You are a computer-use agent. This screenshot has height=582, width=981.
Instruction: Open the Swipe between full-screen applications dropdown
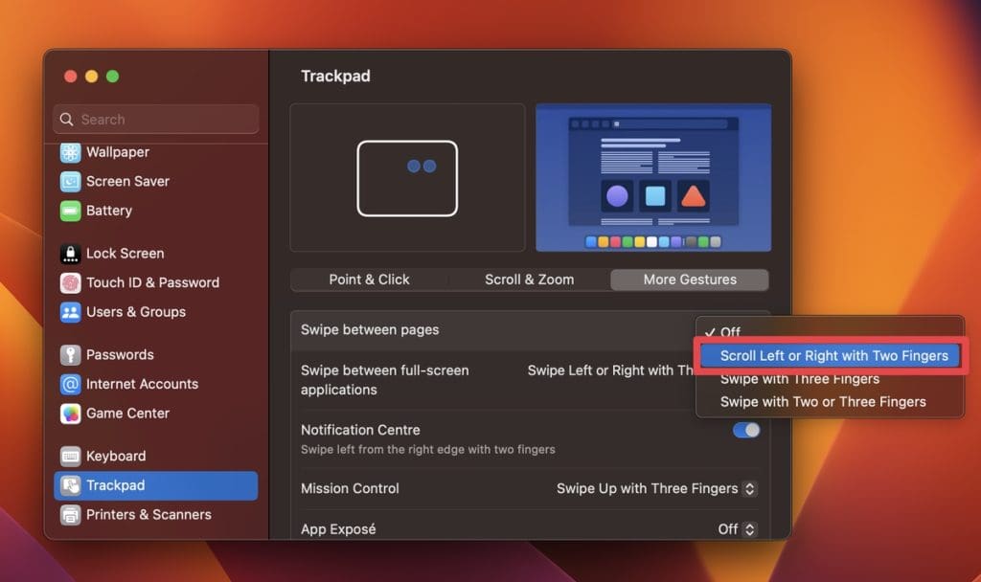[x=610, y=370]
